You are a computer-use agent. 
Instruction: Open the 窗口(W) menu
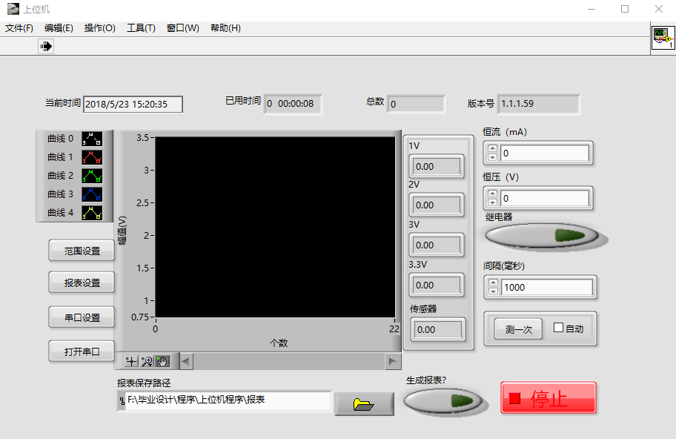click(x=183, y=28)
